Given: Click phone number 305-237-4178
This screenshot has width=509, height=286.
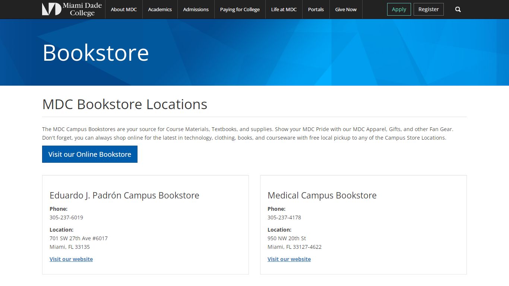Looking at the screenshot, I should click(284, 217).
